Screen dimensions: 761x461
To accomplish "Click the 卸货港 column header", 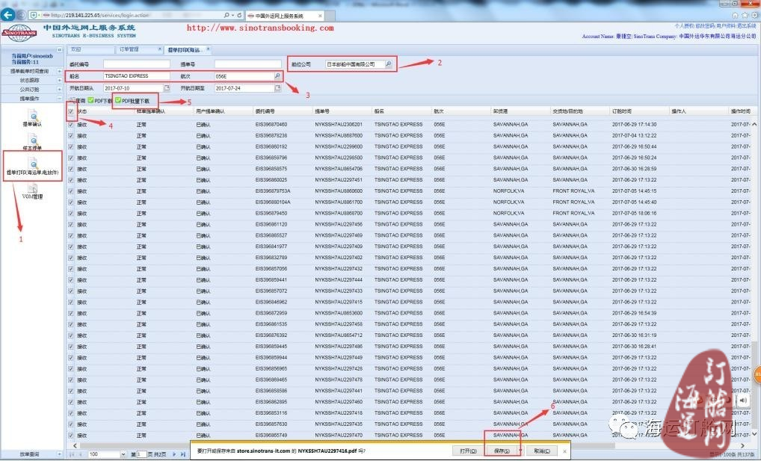I will point(520,111).
